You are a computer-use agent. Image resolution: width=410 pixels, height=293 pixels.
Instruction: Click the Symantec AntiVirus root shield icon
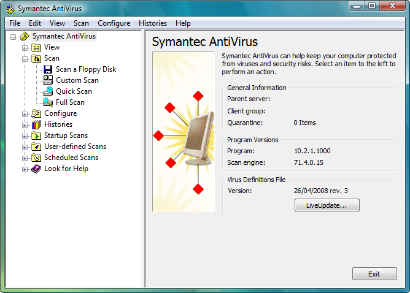pyautogui.click(x=25, y=36)
